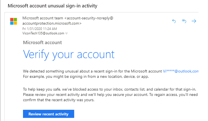The image size is (208, 121).
Task: Click the account-security-noreply@ address text
Action: coord(89,18)
